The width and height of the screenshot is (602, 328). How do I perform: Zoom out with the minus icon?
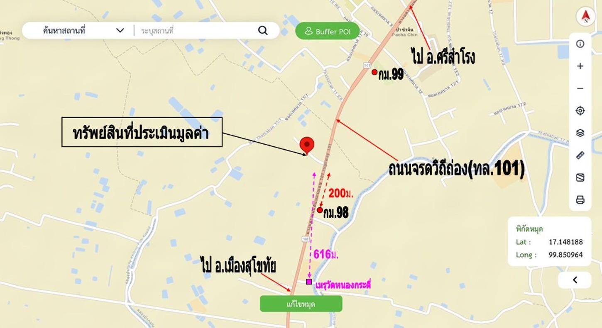[580, 88]
